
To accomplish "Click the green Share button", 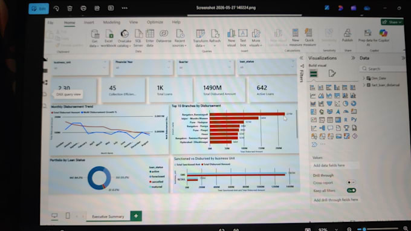I will (x=392, y=22).
